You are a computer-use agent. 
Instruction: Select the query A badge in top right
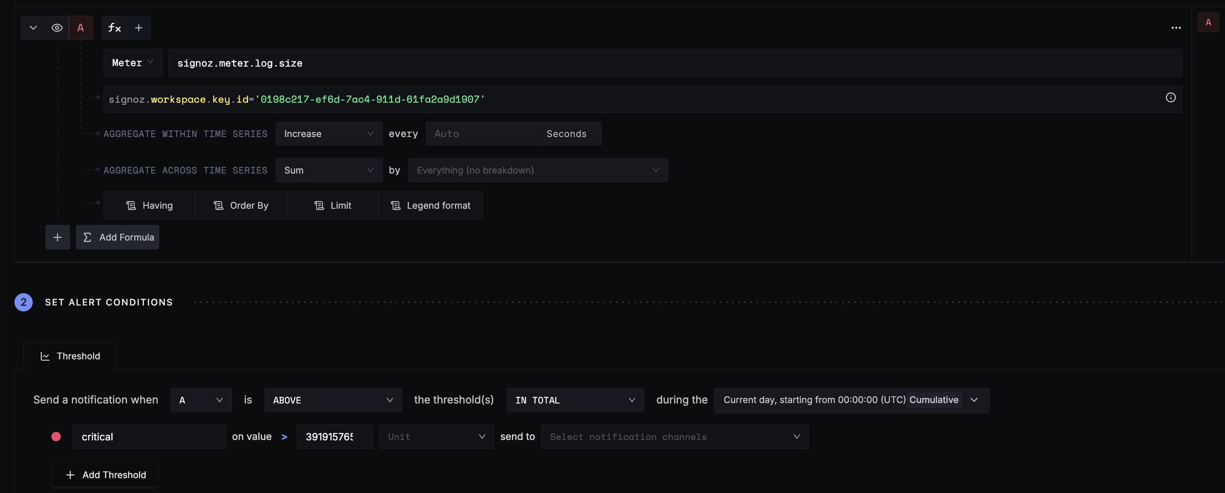click(1209, 22)
